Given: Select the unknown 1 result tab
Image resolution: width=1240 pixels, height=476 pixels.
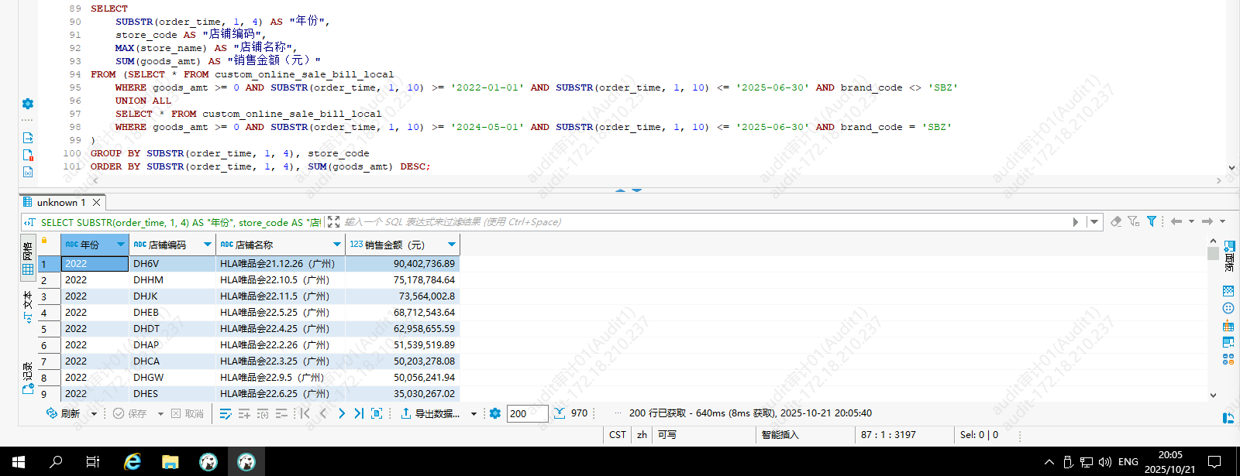Looking at the screenshot, I should [x=60, y=203].
